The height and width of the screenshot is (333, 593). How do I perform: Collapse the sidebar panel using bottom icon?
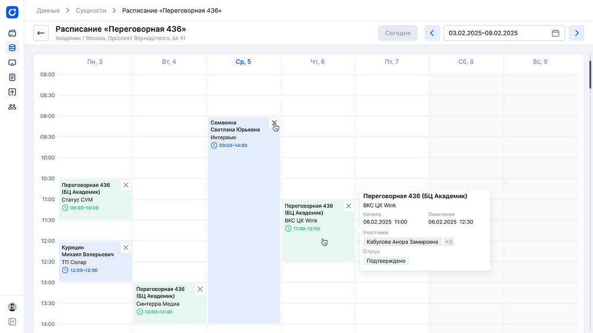(12, 321)
